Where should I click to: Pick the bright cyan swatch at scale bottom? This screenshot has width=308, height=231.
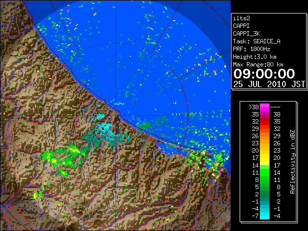(265, 216)
